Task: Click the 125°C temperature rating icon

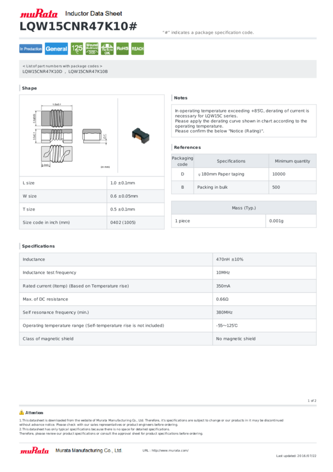Action: coord(77,49)
